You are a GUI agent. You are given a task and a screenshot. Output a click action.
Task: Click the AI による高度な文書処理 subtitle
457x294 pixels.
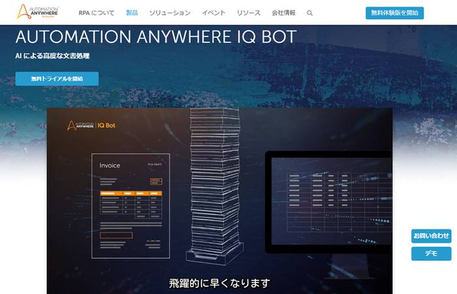pyautogui.click(x=52, y=56)
